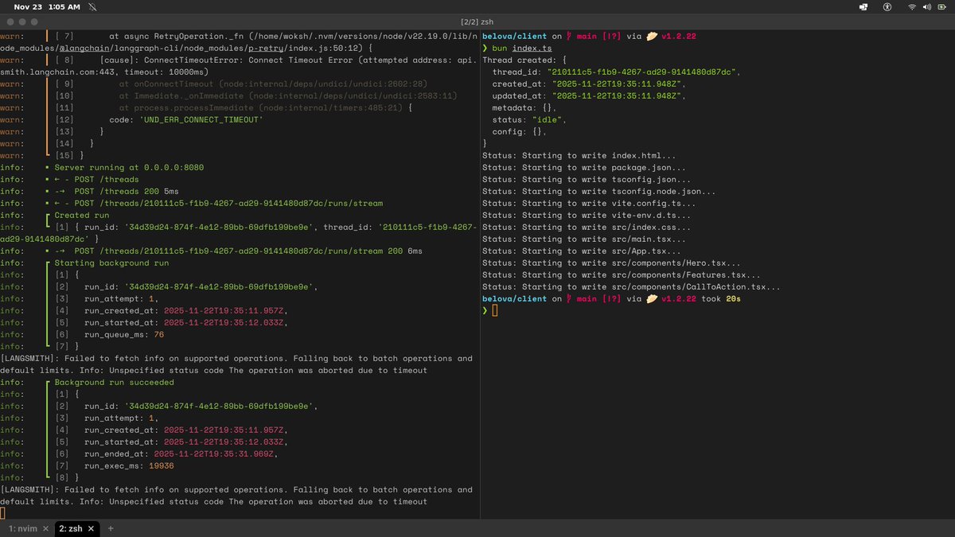Switch to the 1: nvim tab
The height and width of the screenshot is (537, 955).
pos(21,528)
